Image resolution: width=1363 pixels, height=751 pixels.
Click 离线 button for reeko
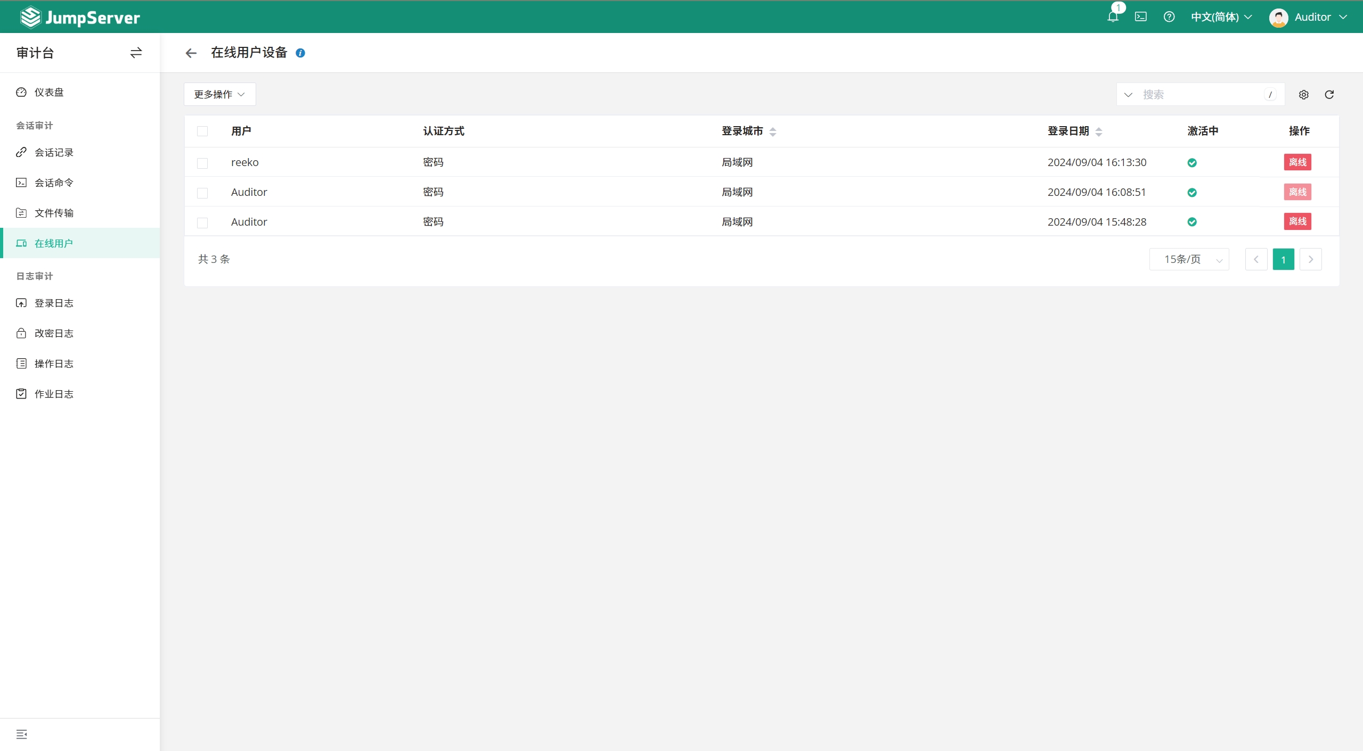1297,162
